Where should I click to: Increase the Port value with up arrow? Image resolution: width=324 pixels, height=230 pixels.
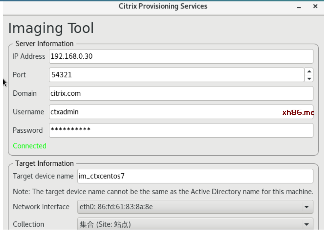click(x=309, y=72)
